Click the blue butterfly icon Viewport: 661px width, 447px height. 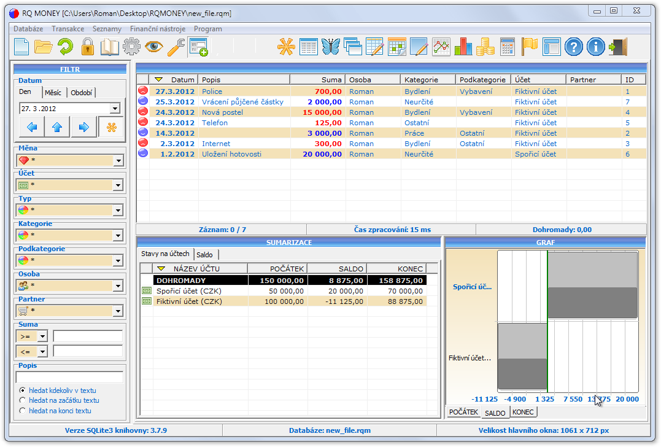(330, 47)
